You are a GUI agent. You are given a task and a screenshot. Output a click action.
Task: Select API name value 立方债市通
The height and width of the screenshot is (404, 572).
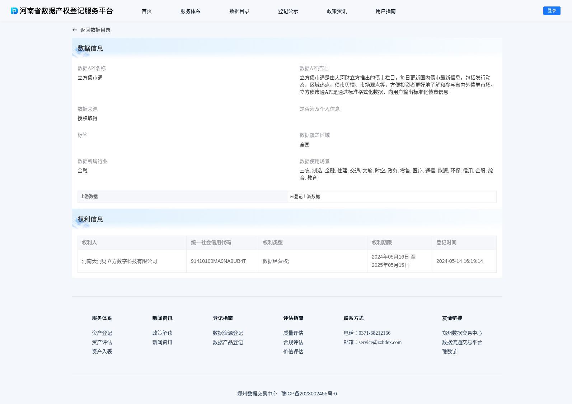(90, 78)
